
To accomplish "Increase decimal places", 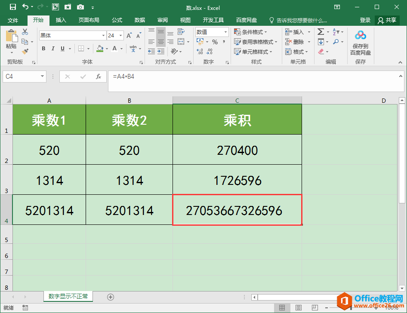I will point(200,51).
